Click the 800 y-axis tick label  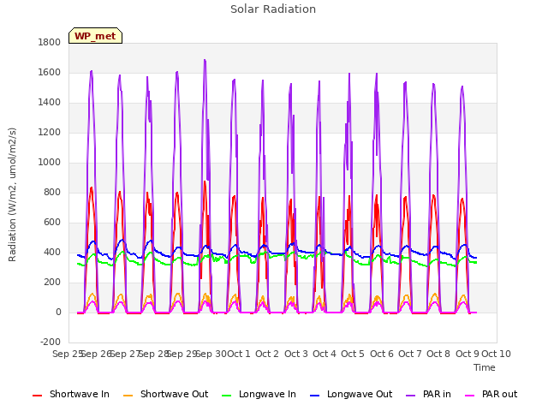tap(52, 192)
